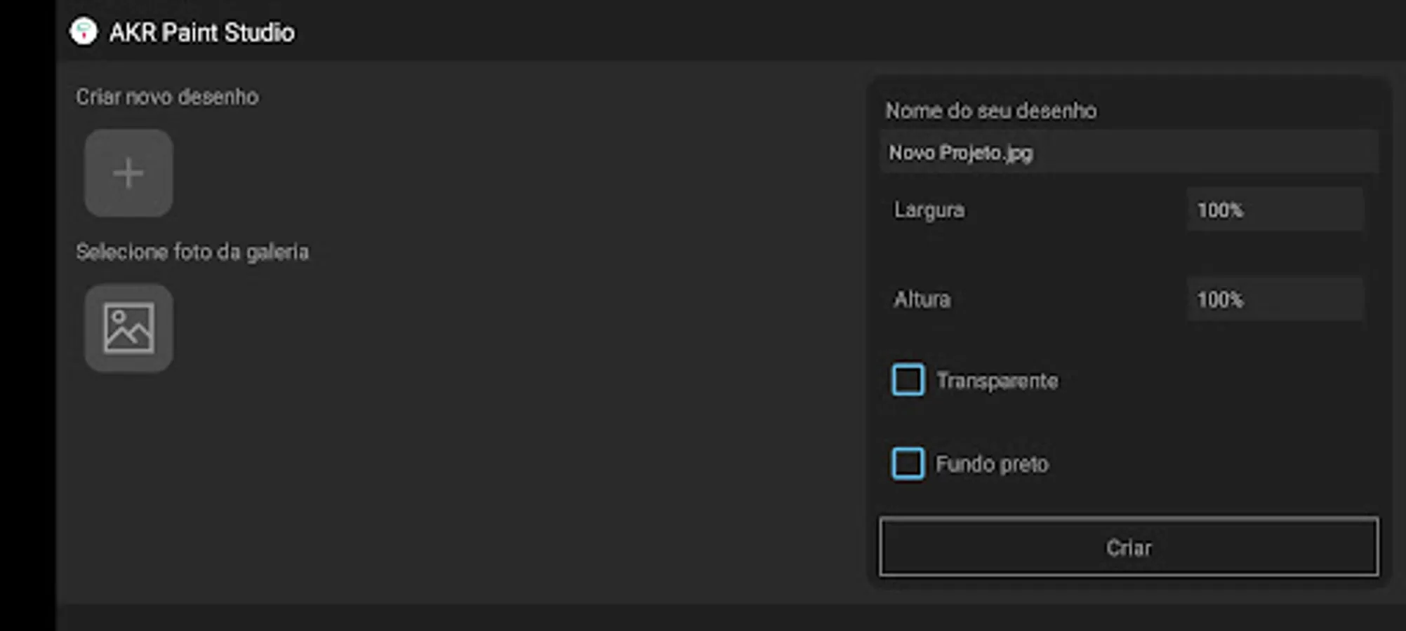Click the "Criar novo desenho" heading

pyautogui.click(x=167, y=97)
